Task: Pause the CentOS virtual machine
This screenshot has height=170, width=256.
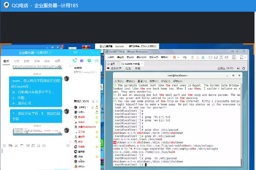Action: pos(175,57)
